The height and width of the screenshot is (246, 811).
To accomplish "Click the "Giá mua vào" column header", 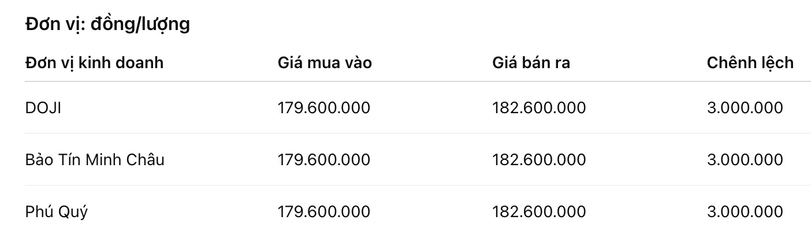I will tap(325, 62).
